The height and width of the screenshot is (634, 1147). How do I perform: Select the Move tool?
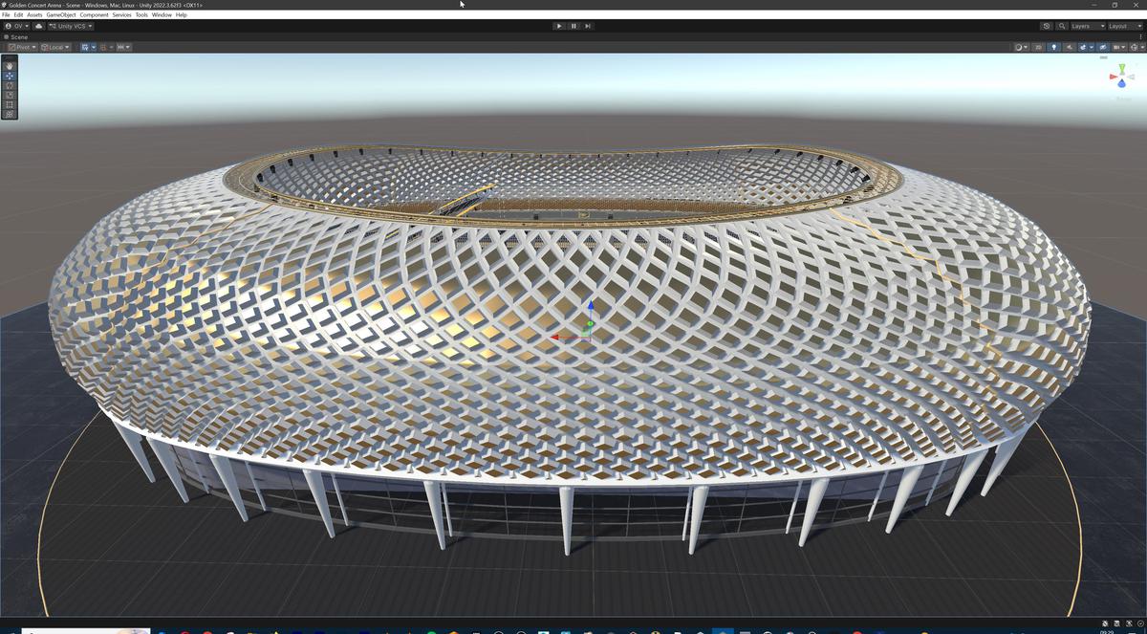click(x=10, y=76)
